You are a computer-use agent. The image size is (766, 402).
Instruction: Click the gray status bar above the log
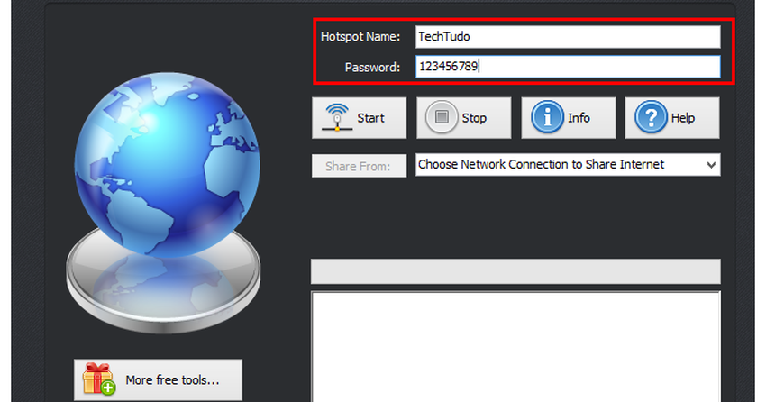[515, 271]
